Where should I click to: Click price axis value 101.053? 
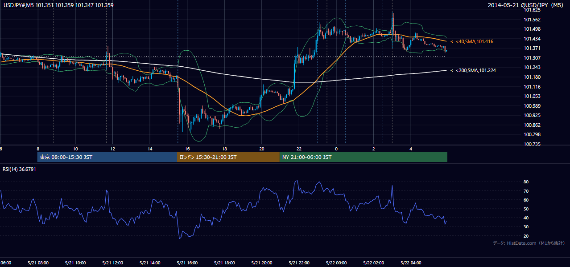coord(532,96)
